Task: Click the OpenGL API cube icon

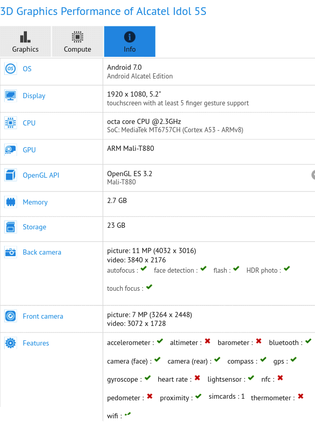Action: click(x=10, y=175)
